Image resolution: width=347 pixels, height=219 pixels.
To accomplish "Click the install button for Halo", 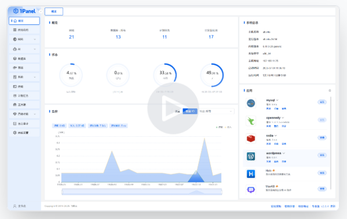I will pos(322,173).
